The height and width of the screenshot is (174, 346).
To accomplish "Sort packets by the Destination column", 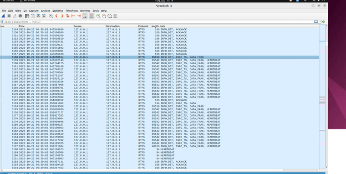I will (x=122, y=26).
